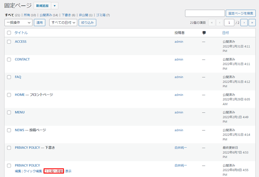The height and width of the screenshot is (177, 259).
Task: Check the CONTACT page checkbox
Action: [9, 60]
